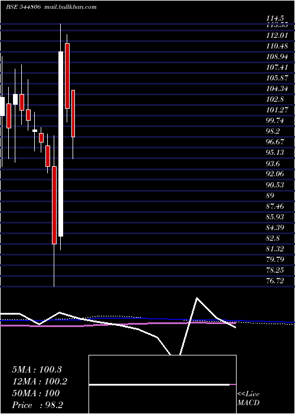Image resolution: width=295 pixels, height=414 pixels.
Task: Select the longest red candlestick with lowest wick
Action: pos(54,205)
